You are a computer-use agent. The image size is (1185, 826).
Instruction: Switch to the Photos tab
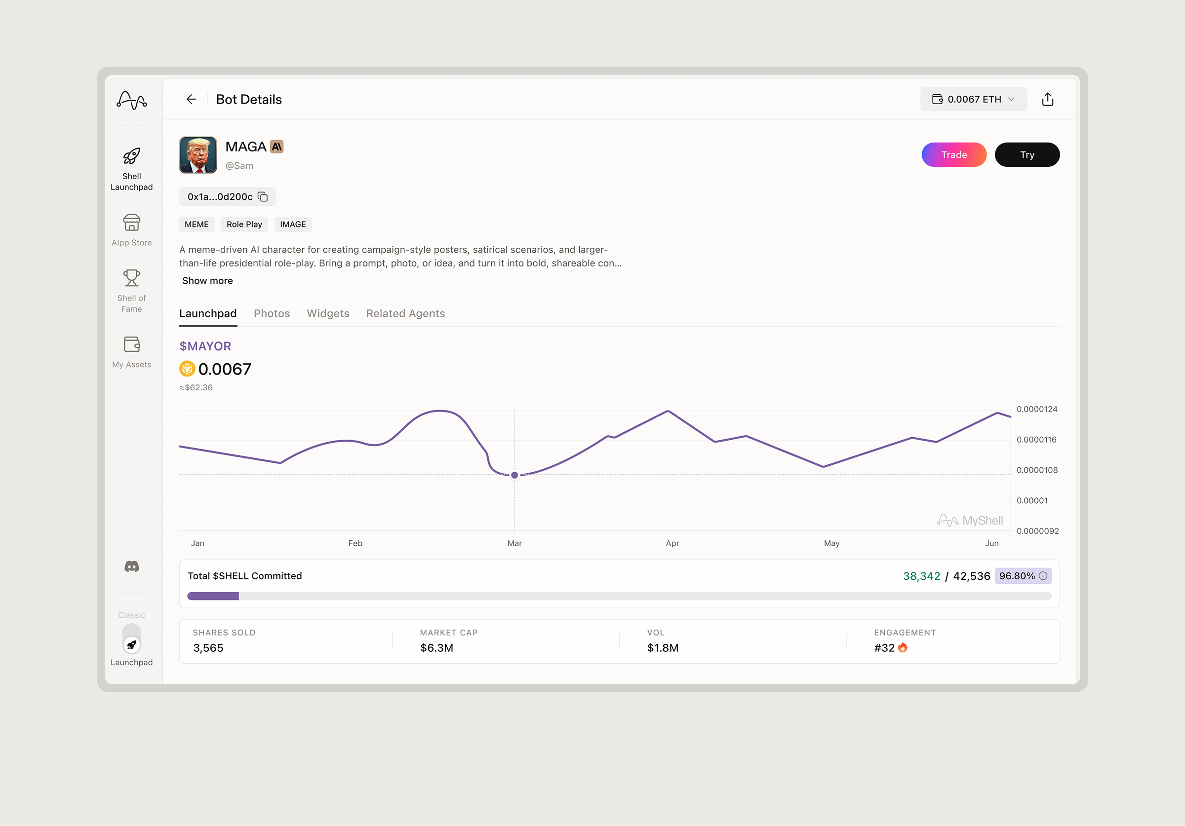point(272,314)
